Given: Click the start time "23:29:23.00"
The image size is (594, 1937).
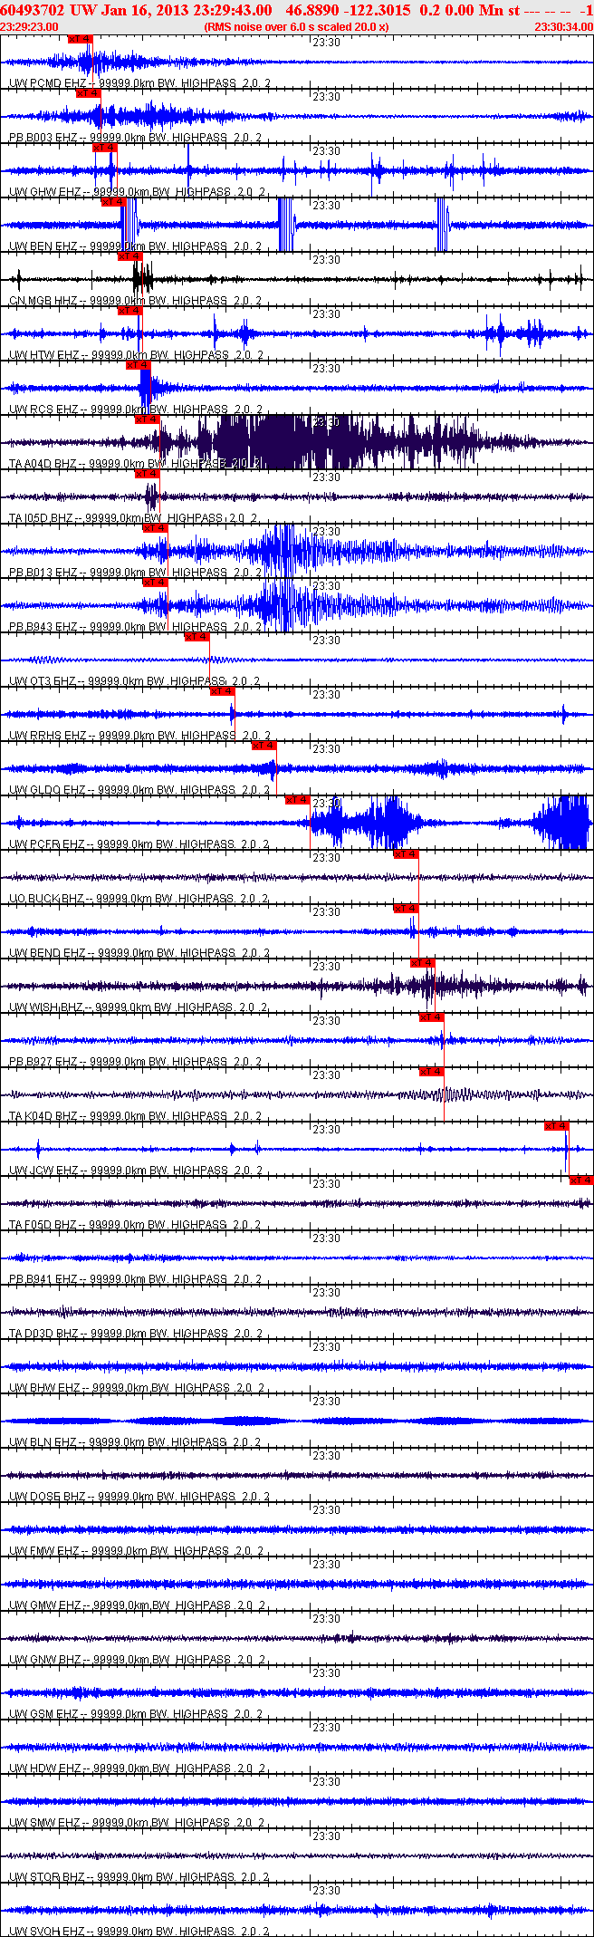Looking at the screenshot, I should point(29,27).
